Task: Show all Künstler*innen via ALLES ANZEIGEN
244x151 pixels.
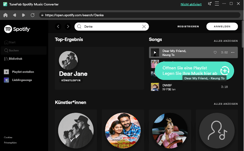Action: (226, 104)
